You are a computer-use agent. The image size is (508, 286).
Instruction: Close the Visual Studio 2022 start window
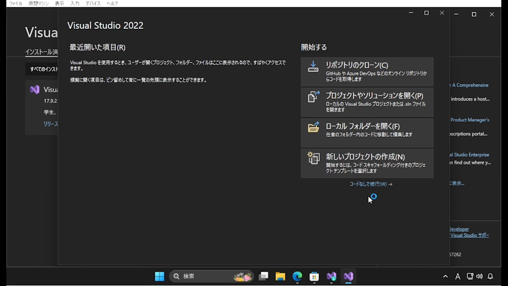[x=442, y=13]
